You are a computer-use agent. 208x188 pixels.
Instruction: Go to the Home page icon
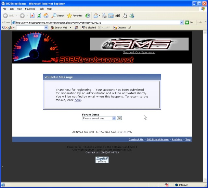pos(46,16)
